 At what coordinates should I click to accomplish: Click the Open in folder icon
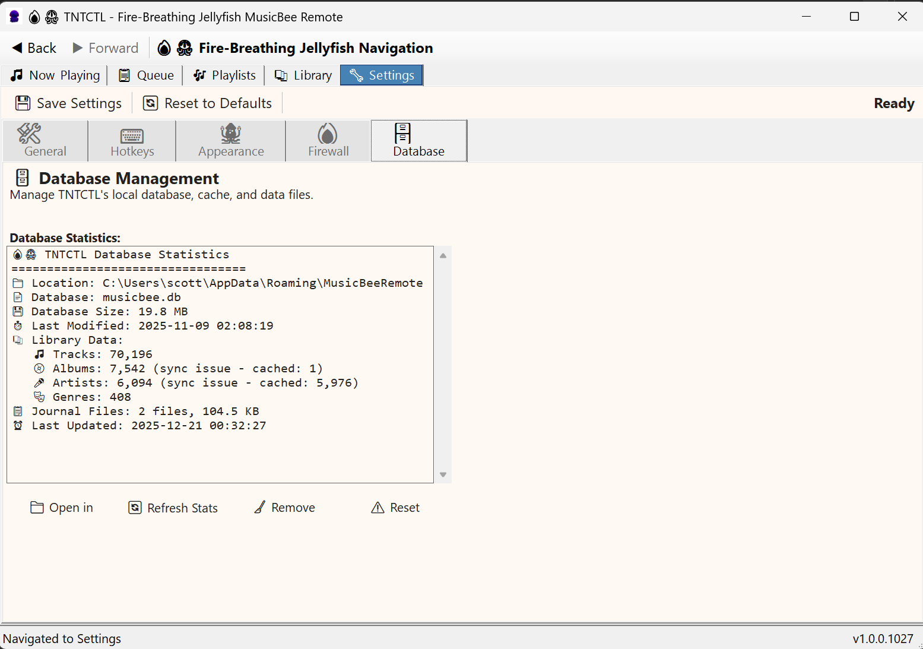click(x=37, y=507)
